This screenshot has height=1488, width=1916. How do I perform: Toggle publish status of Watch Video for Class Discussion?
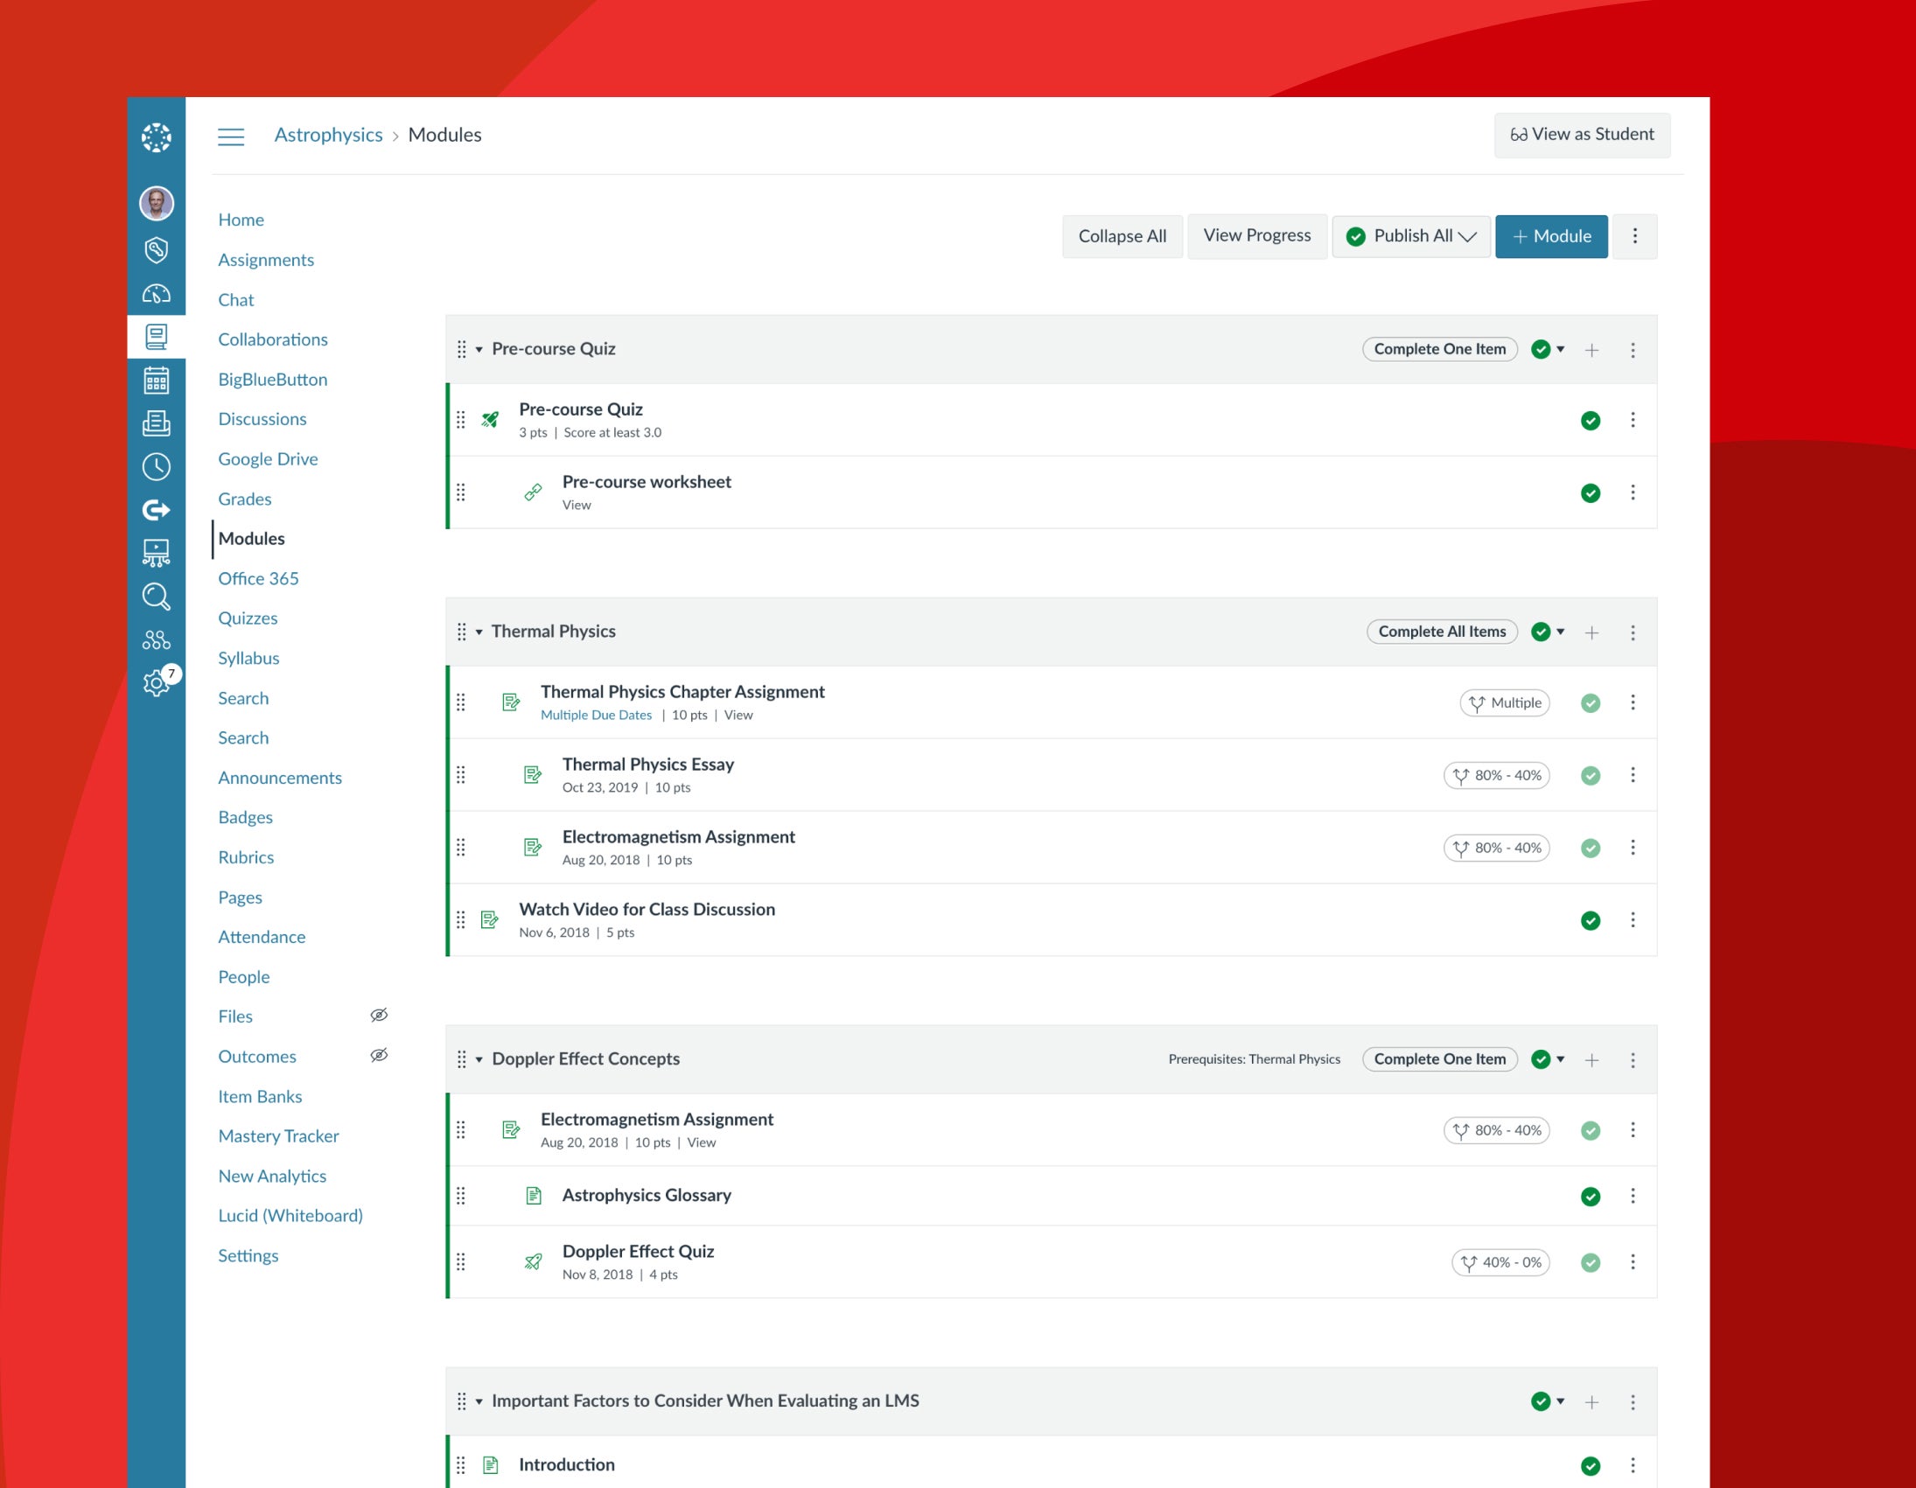point(1590,920)
